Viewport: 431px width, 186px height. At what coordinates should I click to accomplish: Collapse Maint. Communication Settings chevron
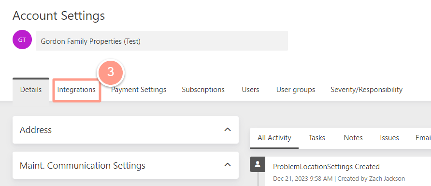[227, 165]
